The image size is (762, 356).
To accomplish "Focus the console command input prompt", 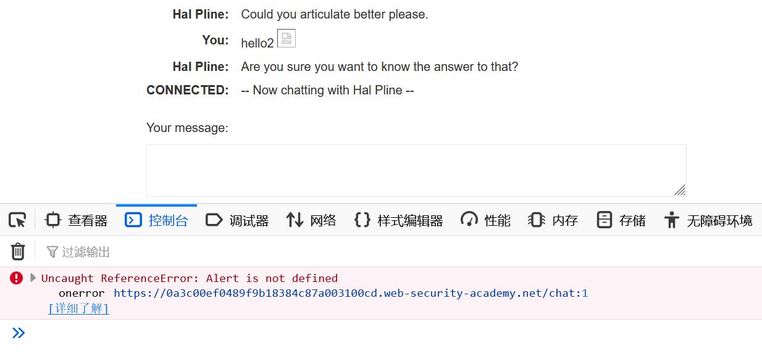I will 371,334.
